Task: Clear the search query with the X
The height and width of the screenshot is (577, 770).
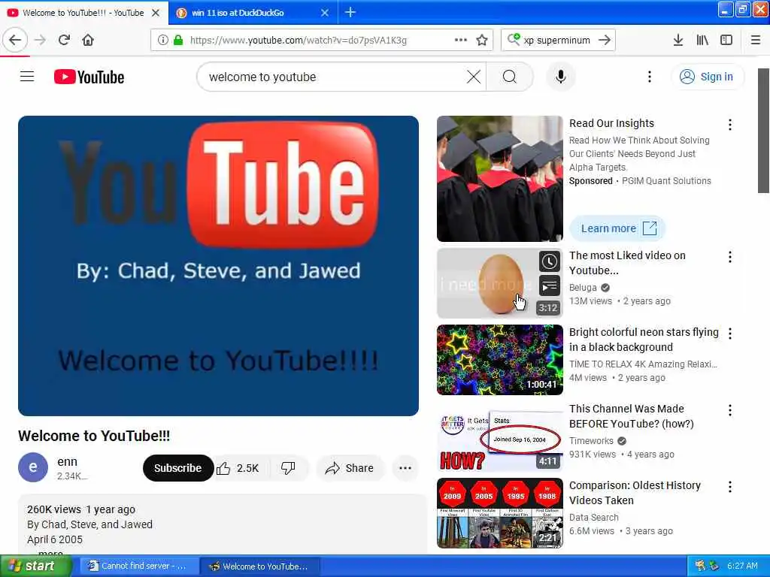Action: tap(474, 77)
